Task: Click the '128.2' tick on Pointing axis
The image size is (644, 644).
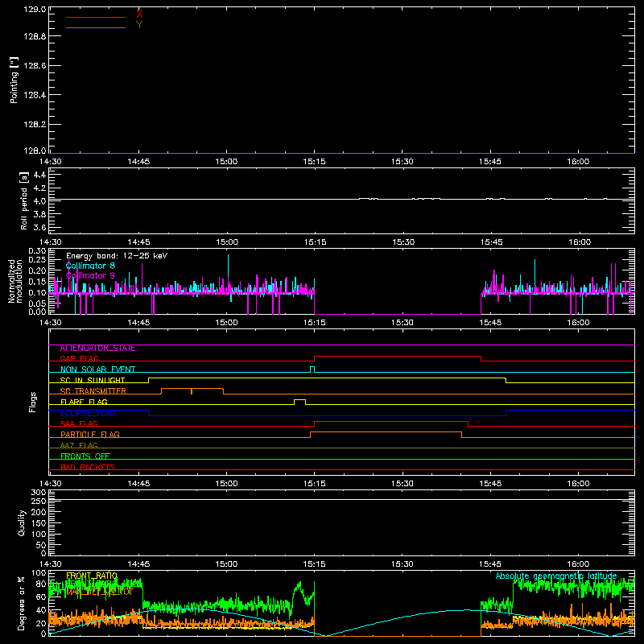Action: [35, 125]
